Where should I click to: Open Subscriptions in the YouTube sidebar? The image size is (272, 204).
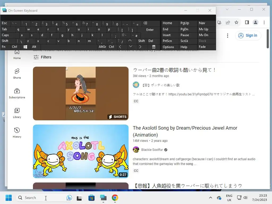(x=17, y=93)
